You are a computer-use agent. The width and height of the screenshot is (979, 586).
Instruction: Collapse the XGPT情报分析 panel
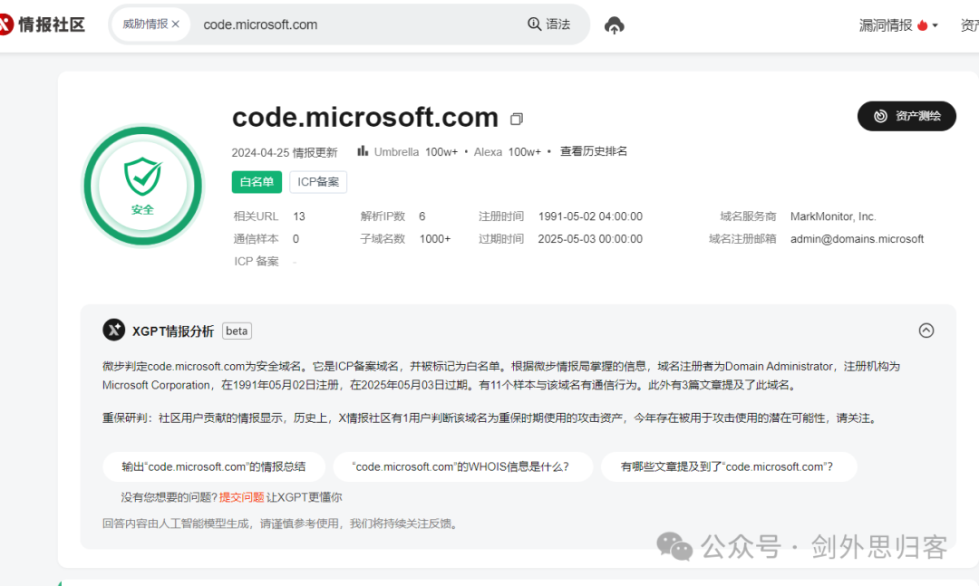tap(926, 330)
